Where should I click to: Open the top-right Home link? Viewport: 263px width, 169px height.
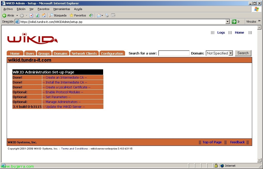(239, 33)
